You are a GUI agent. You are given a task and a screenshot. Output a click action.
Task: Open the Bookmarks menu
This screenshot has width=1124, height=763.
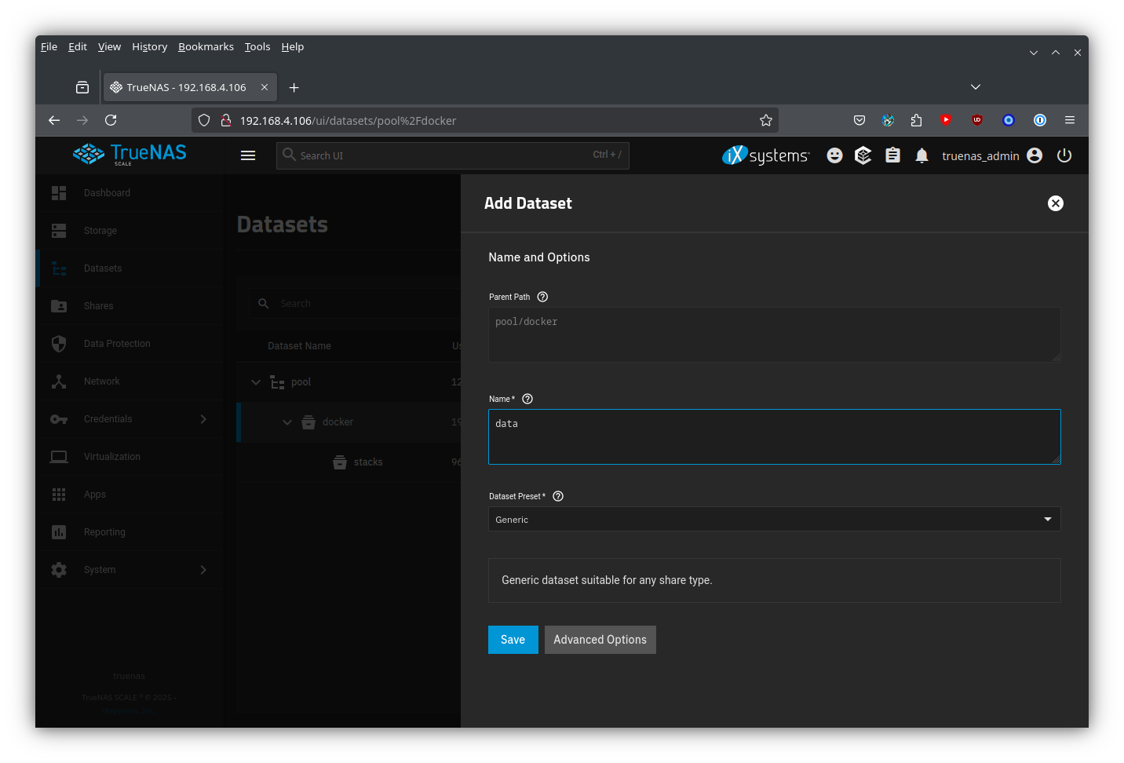(206, 46)
